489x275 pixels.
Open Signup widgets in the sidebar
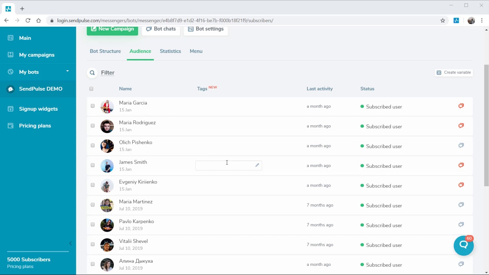tap(38, 109)
